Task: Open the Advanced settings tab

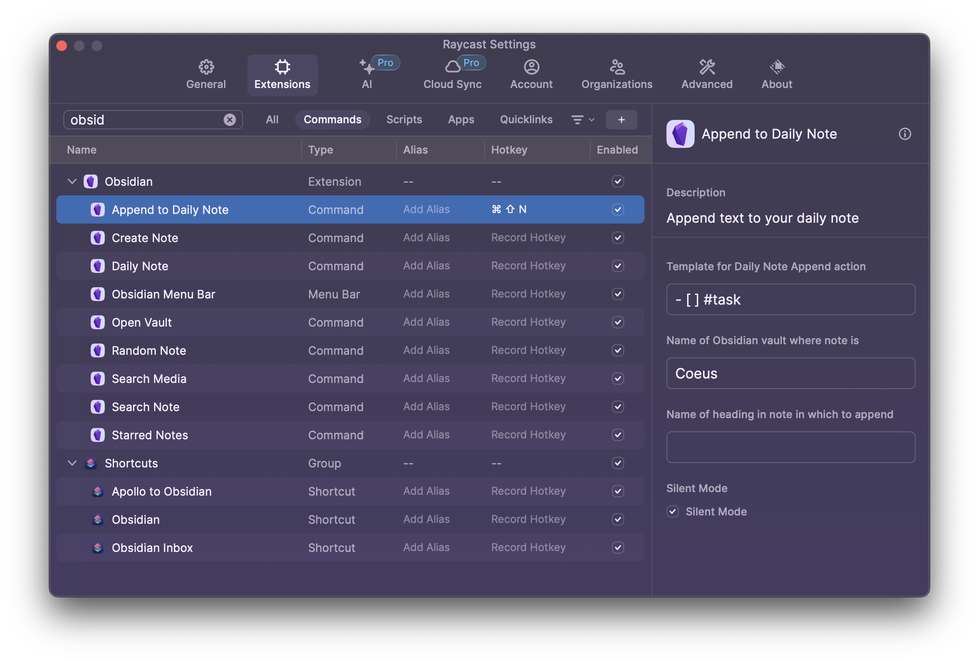Action: [x=707, y=75]
